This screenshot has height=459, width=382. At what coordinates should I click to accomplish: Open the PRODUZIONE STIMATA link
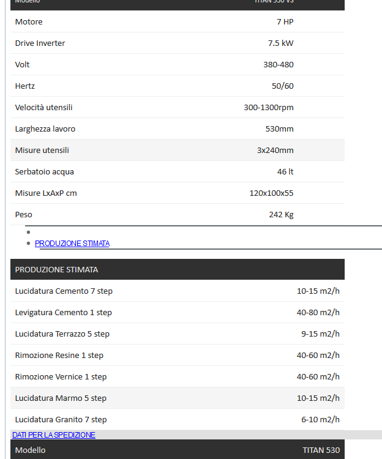[72, 243]
